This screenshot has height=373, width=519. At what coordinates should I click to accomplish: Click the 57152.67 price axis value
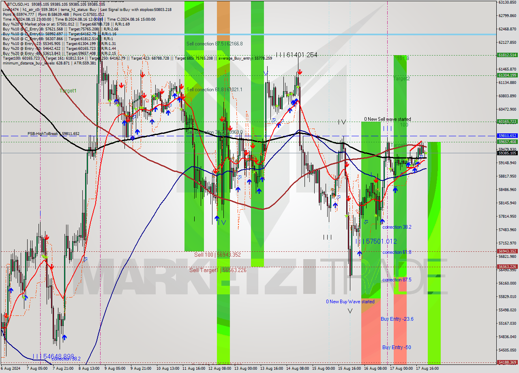(507, 243)
